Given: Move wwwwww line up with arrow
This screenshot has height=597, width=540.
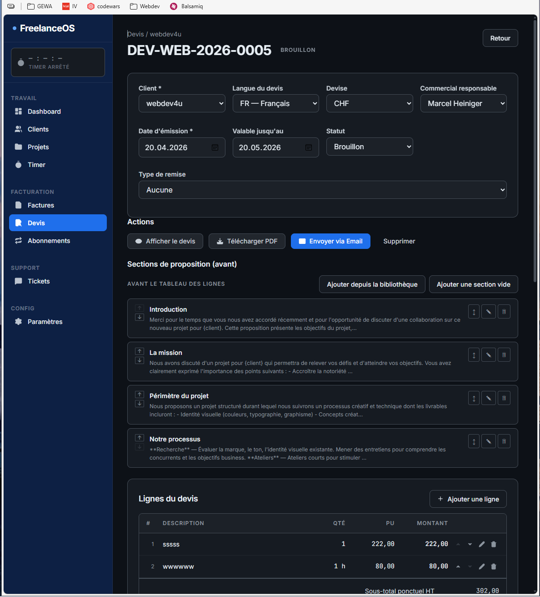Looking at the screenshot, I should (458, 567).
